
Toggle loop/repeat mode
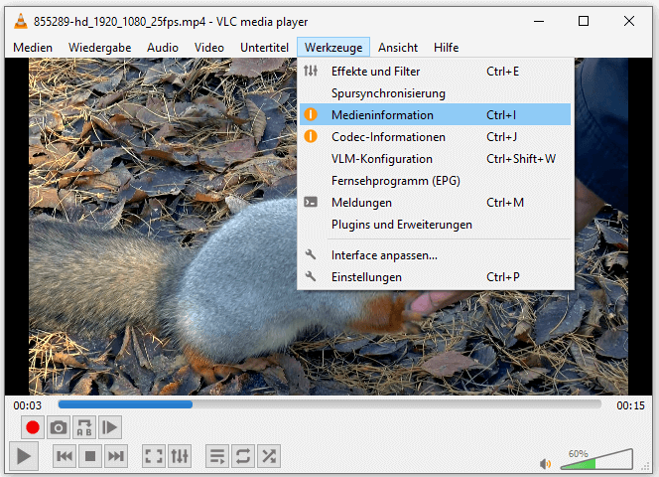pyautogui.click(x=243, y=456)
